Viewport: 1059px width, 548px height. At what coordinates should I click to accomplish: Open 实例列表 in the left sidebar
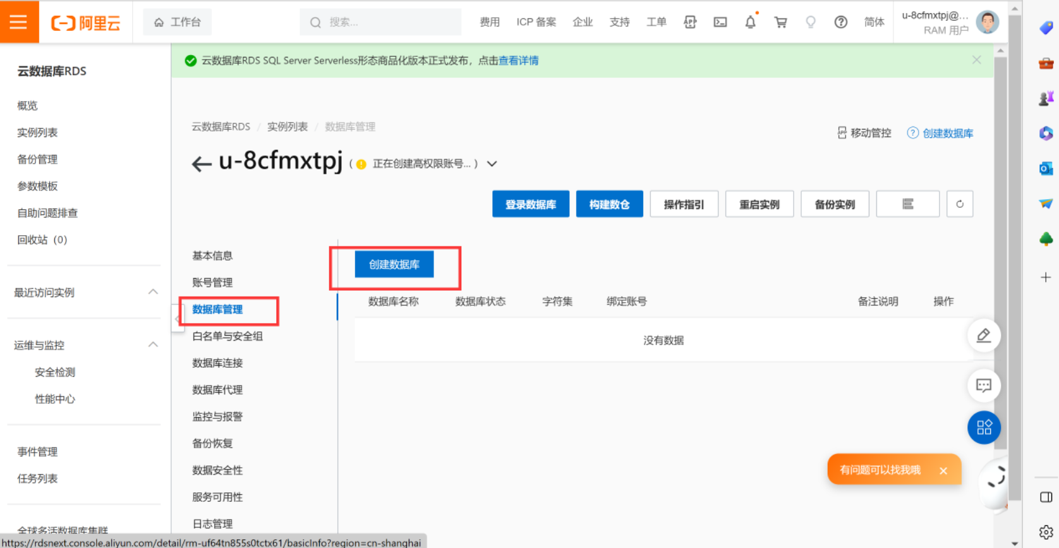(x=37, y=132)
